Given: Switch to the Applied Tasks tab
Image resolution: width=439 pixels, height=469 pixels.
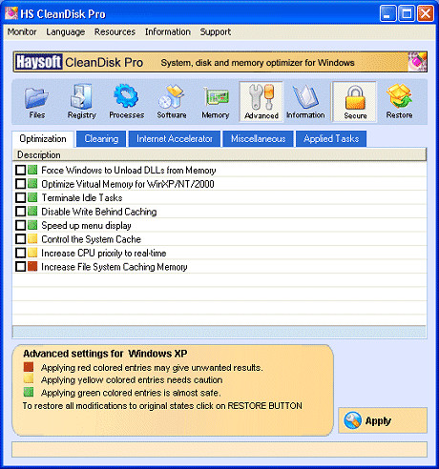Looking at the screenshot, I should [331, 139].
